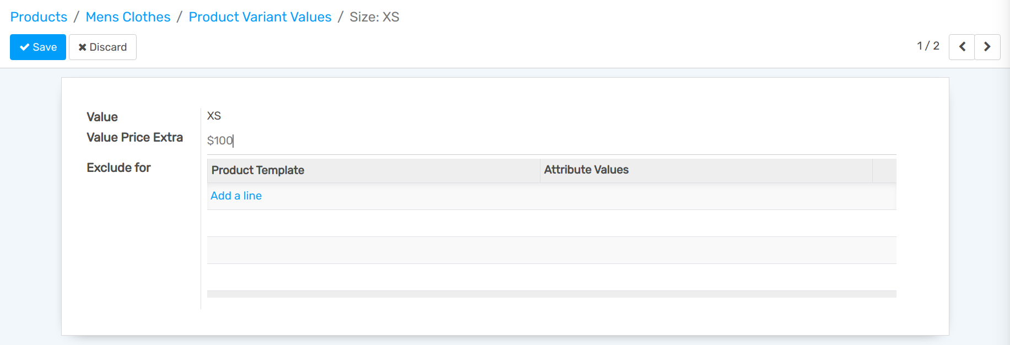Image resolution: width=1010 pixels, height=345 pixels.
Task: Focus the Value Price Extra input showing $100
Action: point(551,141)
